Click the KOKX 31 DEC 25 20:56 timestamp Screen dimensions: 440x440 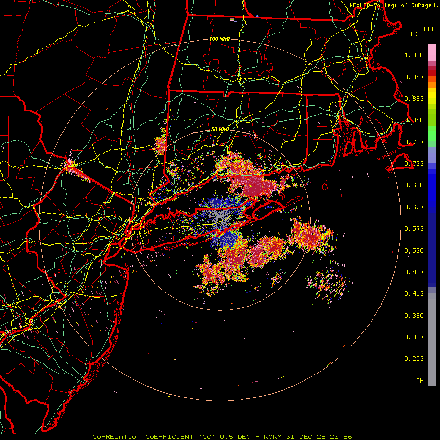[308, 437]
